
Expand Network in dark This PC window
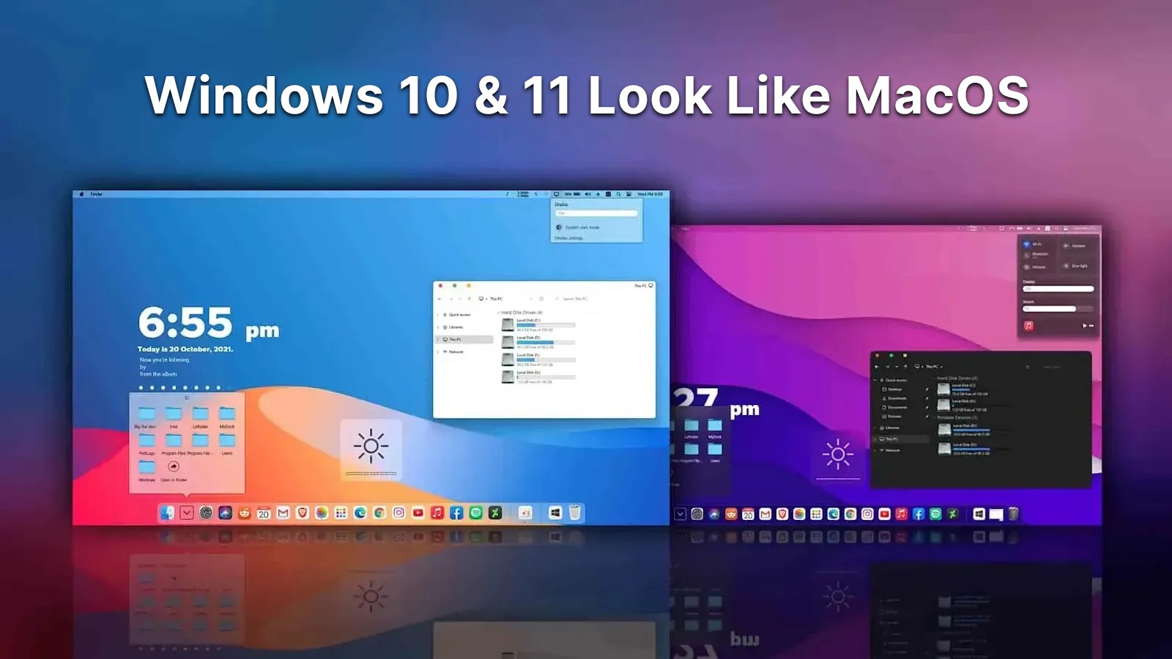875,450
